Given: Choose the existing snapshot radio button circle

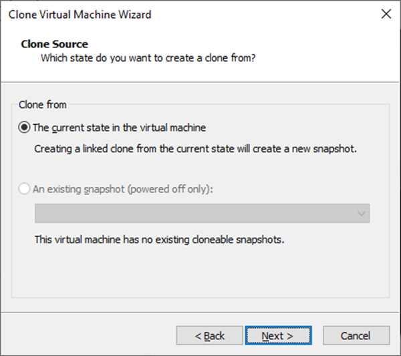Looking at the screenshot, I should (25, 189).
